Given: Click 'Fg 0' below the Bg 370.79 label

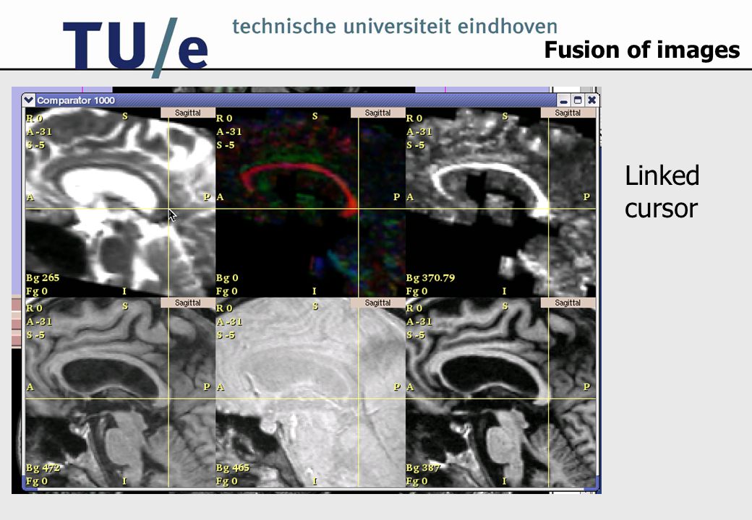Looking at the screenshot, I should click(x=416, y=291).
